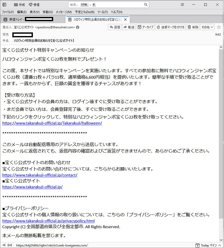The image size is (224, 248).
Task: Toggle the online/offline status icon
Action: coord(10,245)
